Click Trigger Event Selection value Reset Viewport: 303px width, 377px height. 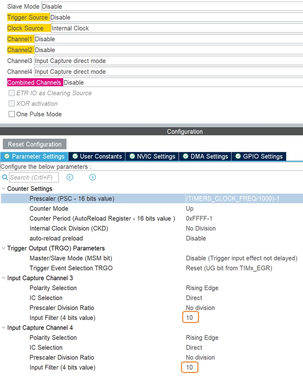tap(229, 268)
